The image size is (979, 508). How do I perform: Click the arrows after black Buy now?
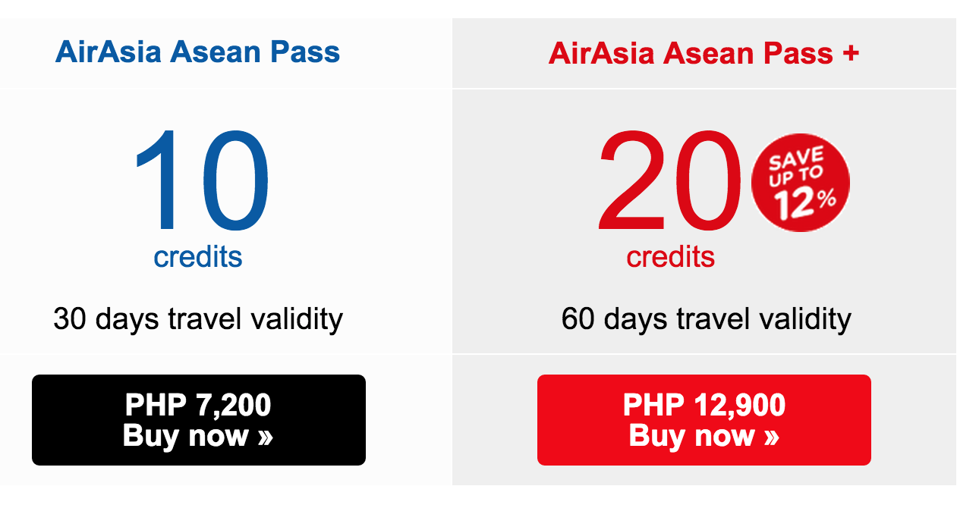[x=265, y=437]
